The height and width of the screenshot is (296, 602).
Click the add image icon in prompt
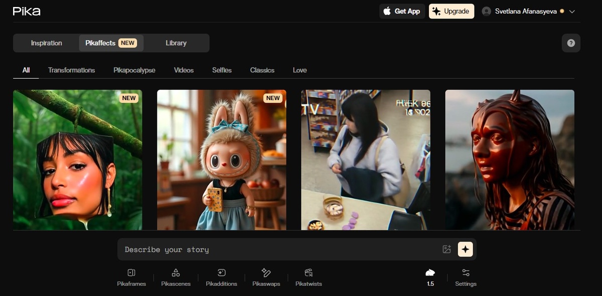[x=446, y=249]
